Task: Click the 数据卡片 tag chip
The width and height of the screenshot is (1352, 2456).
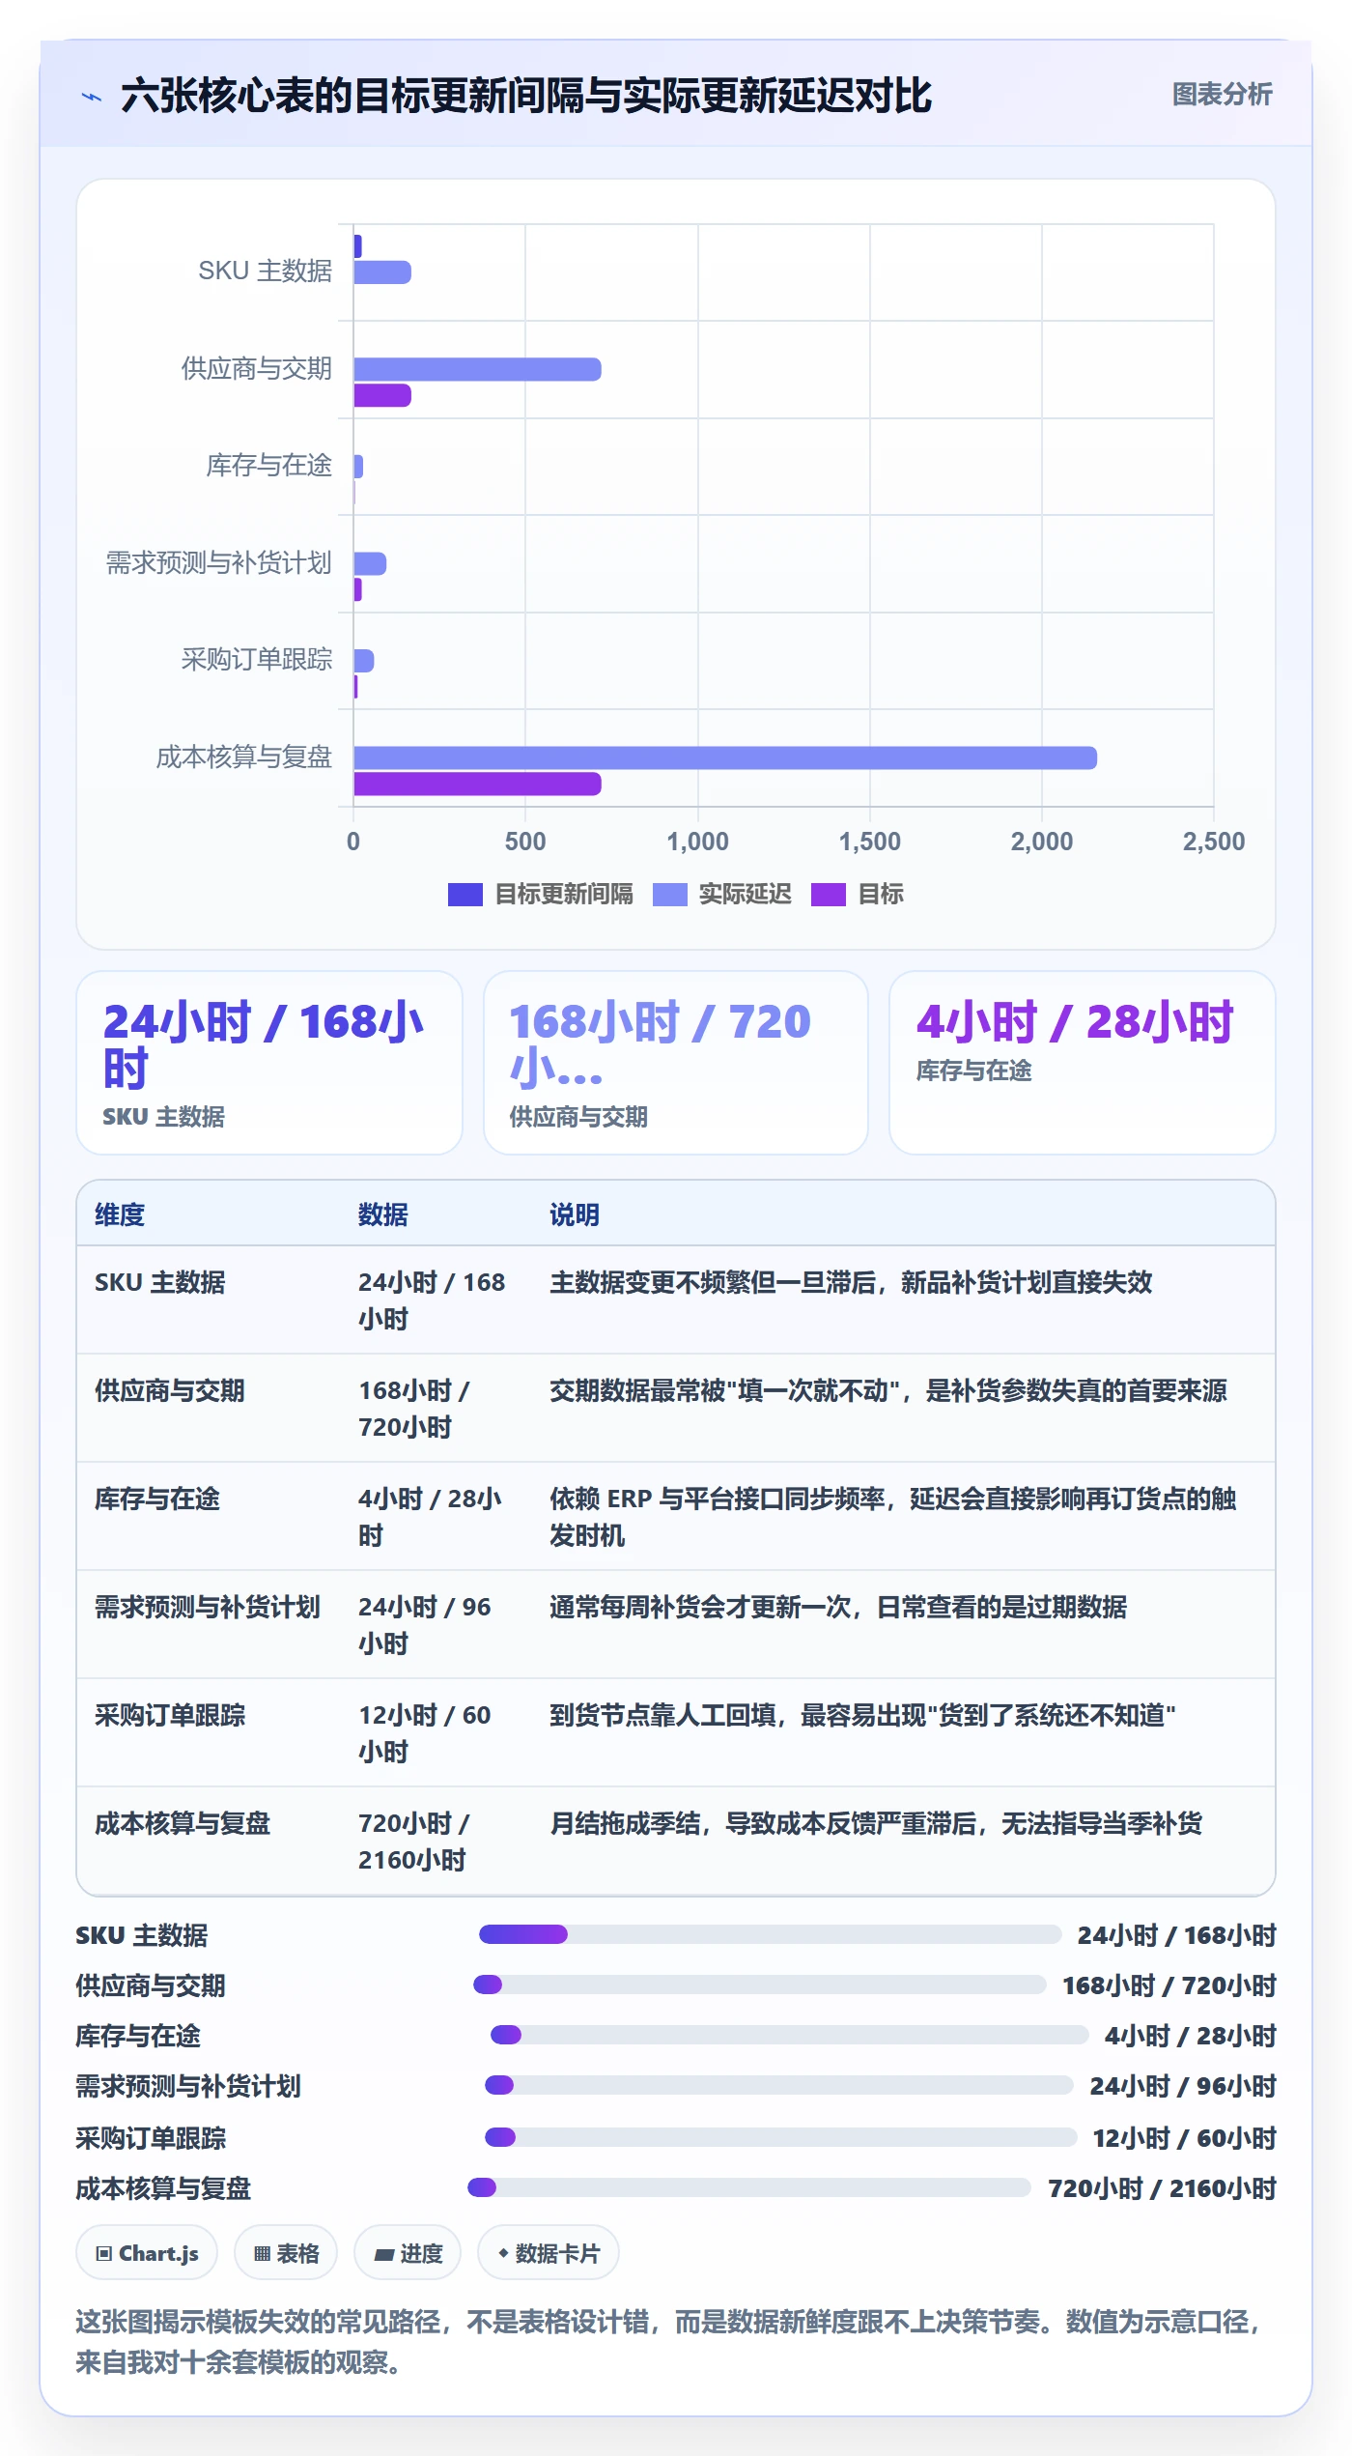Action: pos(549,2253)
